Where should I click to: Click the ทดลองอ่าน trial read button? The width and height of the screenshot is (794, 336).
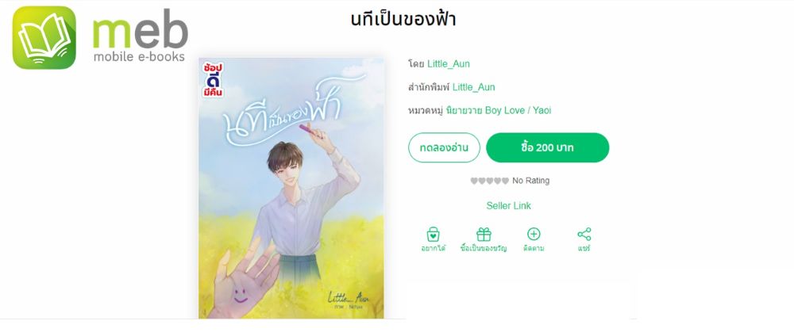pyautogui.click(x=444, y=147)
